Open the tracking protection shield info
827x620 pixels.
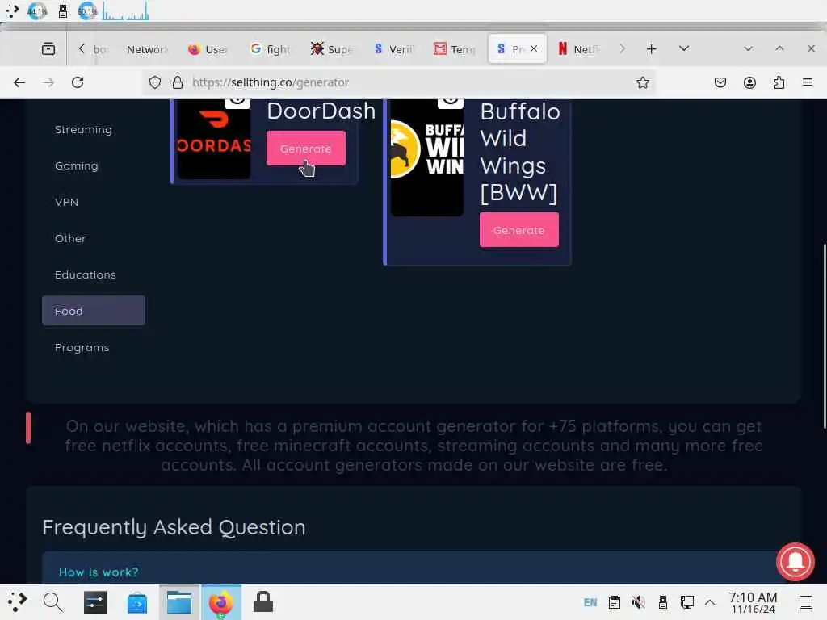click(x=154, y=82)
